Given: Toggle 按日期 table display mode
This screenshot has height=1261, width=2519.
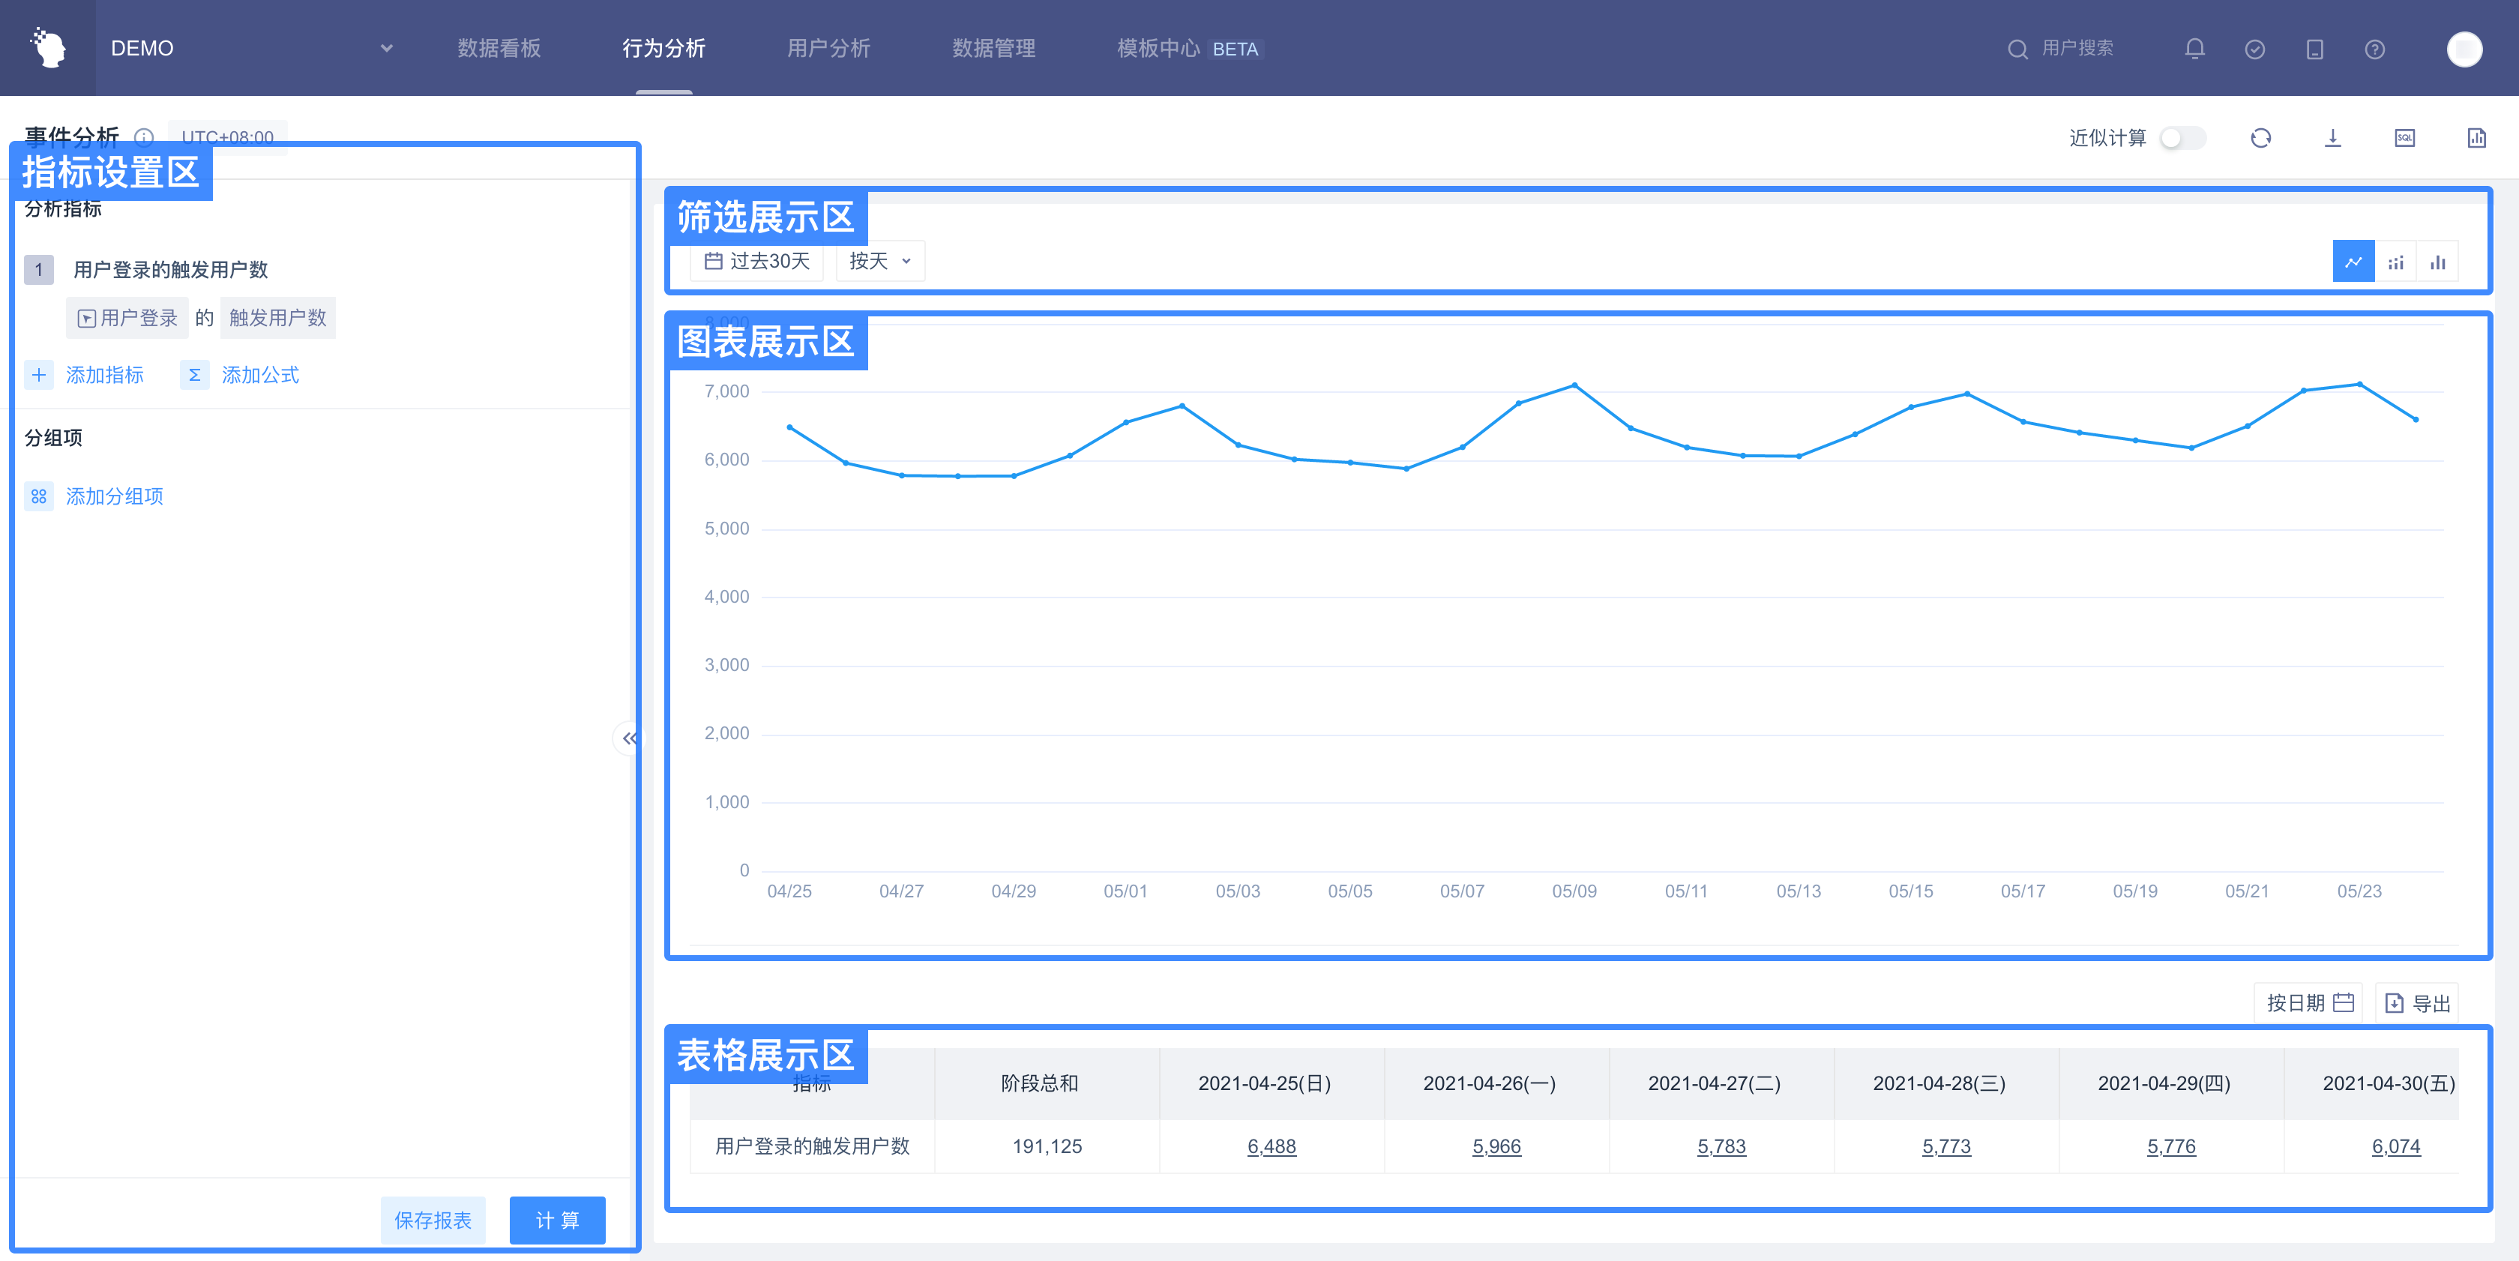Looking at the screenshot, I should [x=2308, y=1003].
